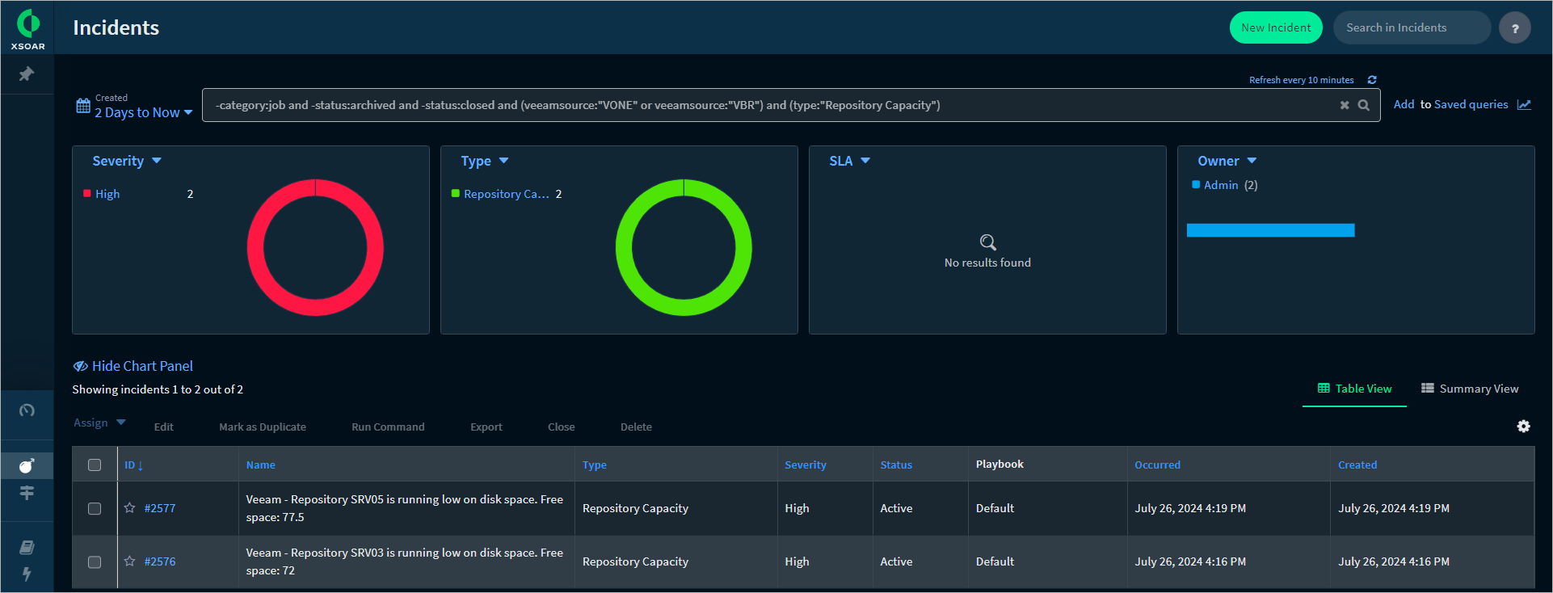1553x593 pixels.
Task: Open table settings gear icon
Action: click(x=1524, y=426)
